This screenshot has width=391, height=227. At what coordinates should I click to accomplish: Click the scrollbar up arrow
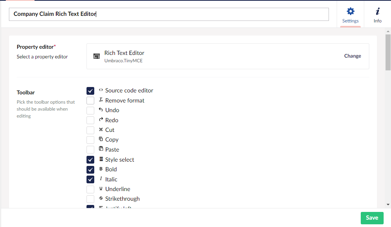388,31
